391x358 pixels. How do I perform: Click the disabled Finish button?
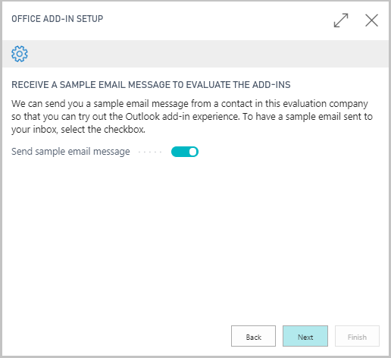click(357, 336)
